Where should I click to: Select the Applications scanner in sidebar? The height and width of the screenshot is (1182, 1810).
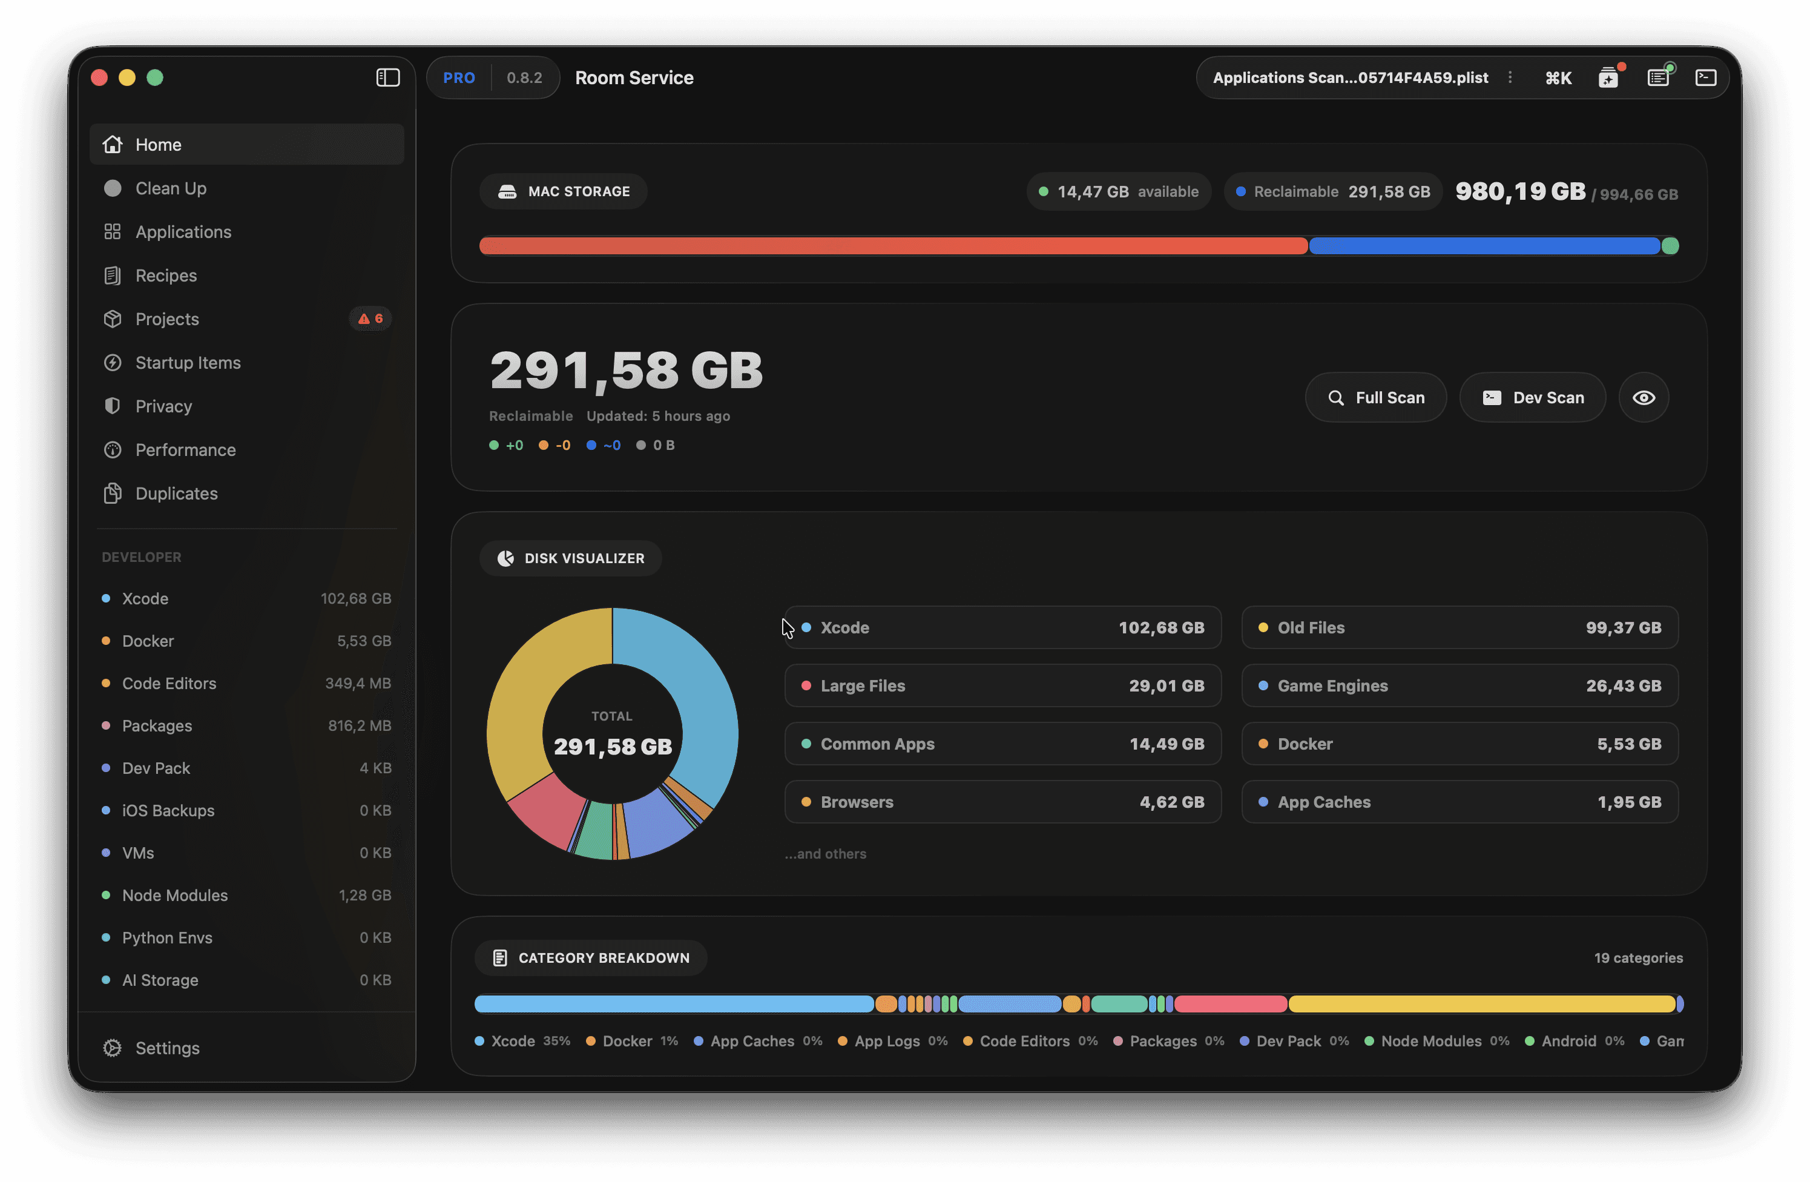tap(183, 232)
